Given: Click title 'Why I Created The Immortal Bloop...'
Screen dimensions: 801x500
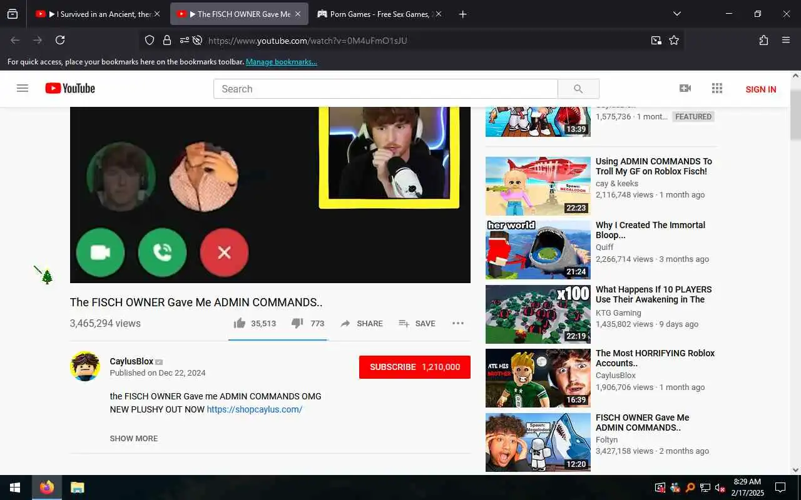Looking at the screenshot, I should 650,230.
